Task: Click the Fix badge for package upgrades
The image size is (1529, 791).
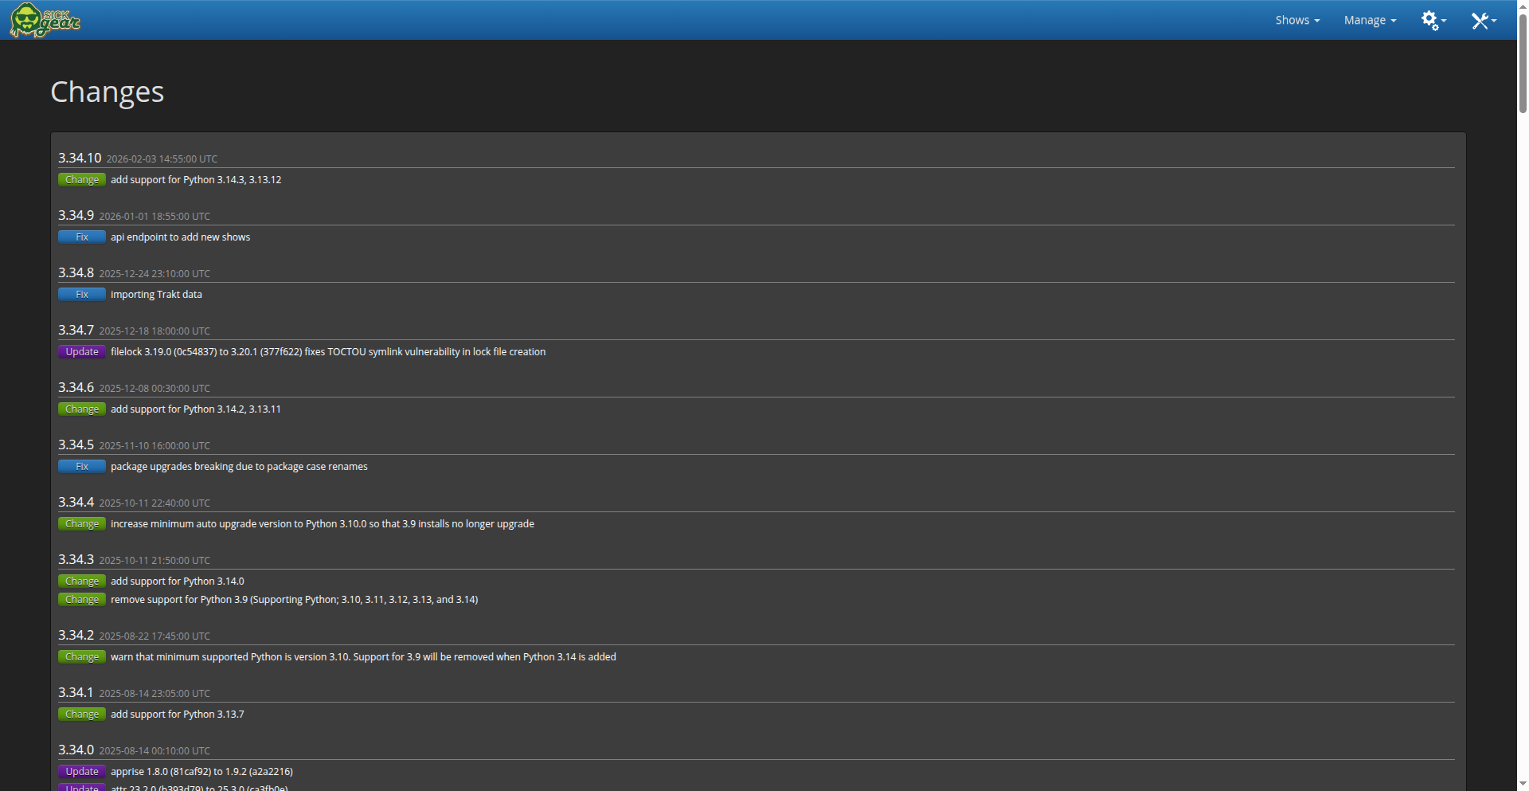Action: 82,467
